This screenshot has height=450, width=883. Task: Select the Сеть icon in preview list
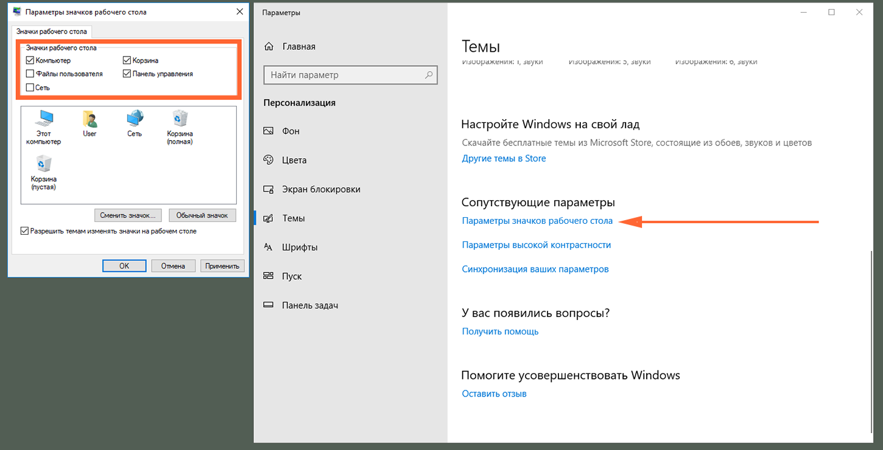(x=135, y=123)
